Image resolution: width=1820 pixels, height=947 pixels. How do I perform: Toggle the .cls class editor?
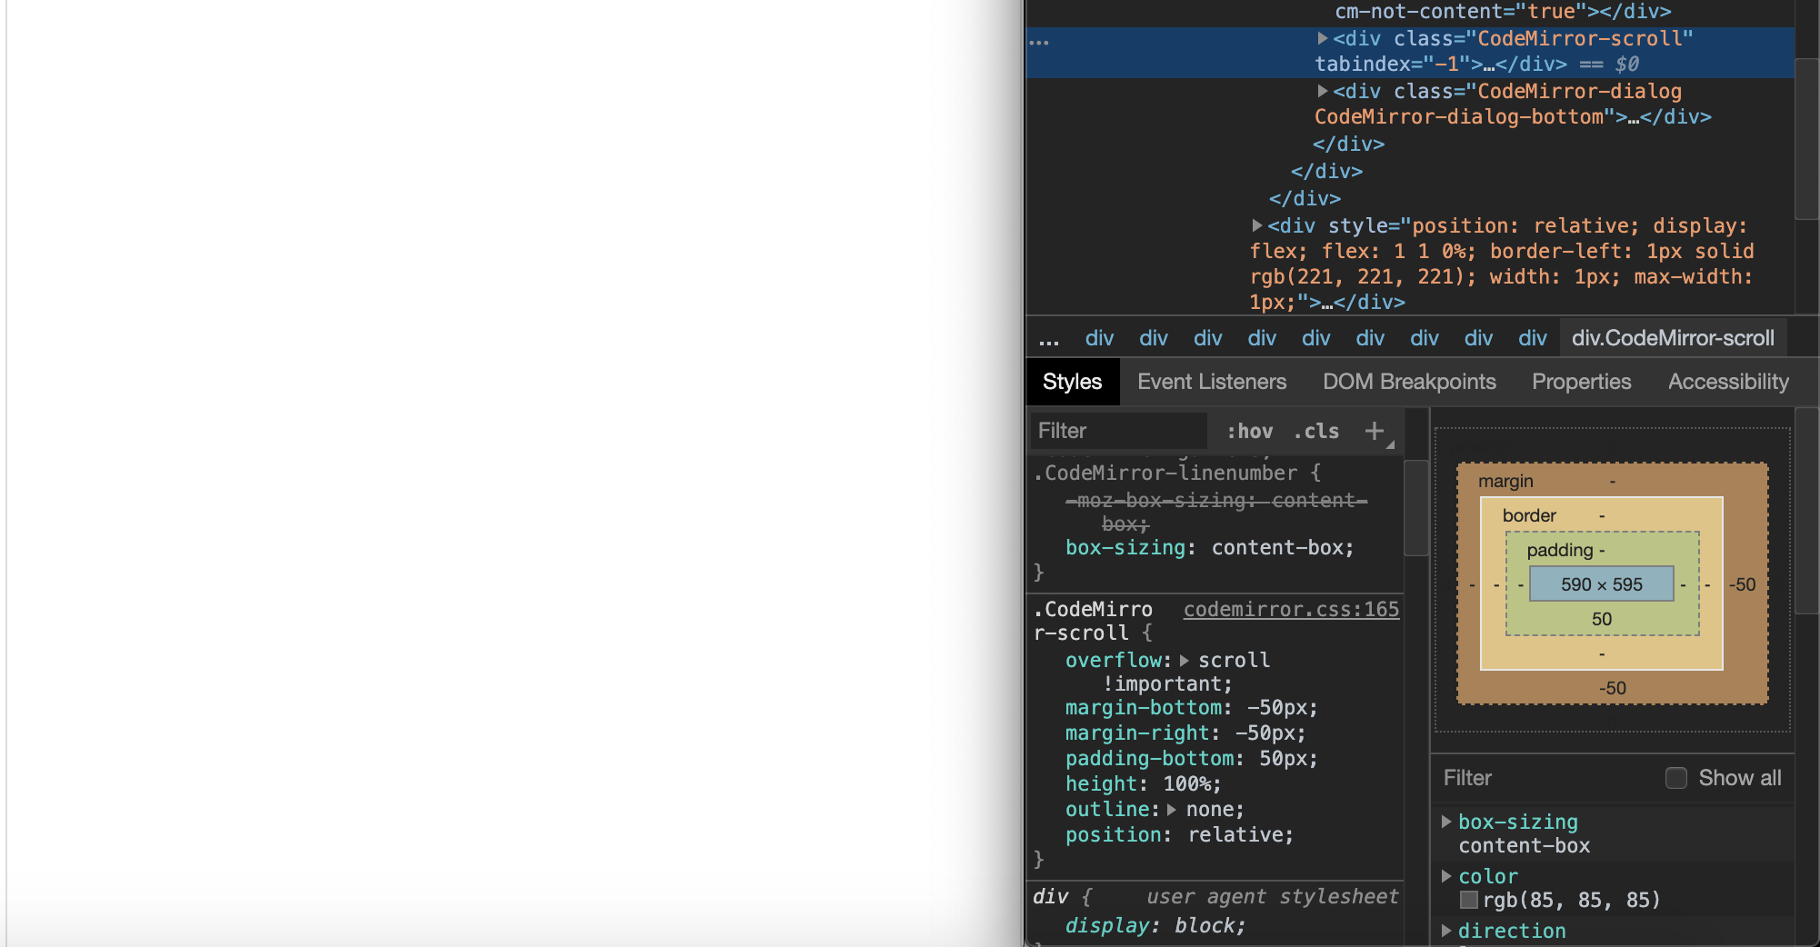pyautogui.click(x=1315, y=431)
